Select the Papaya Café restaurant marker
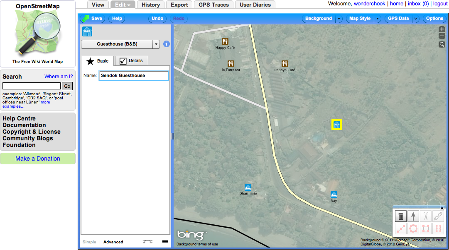 285,64
